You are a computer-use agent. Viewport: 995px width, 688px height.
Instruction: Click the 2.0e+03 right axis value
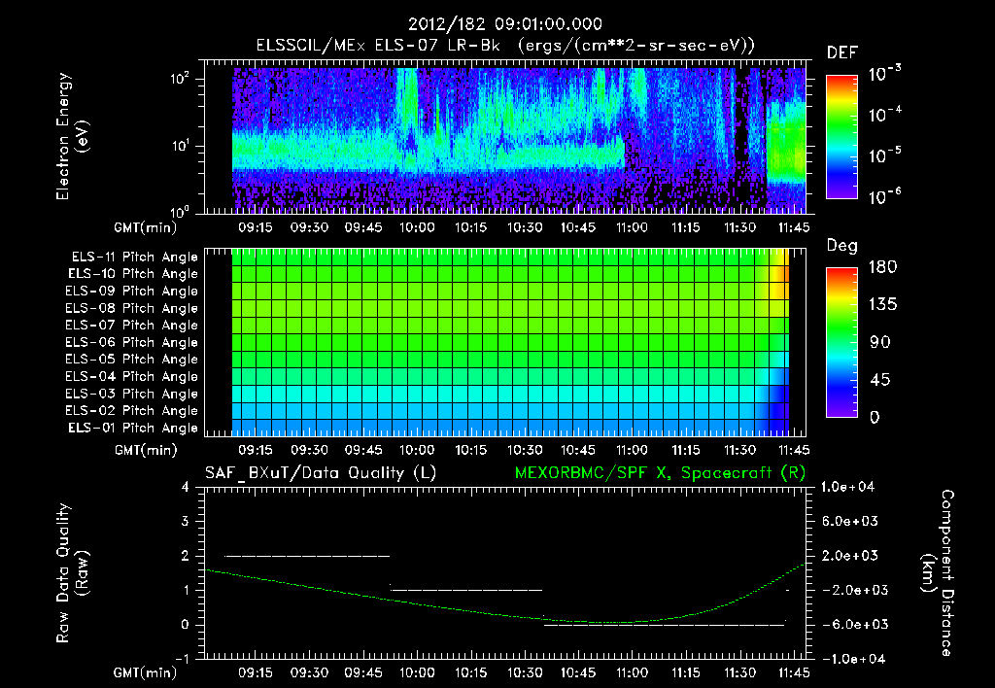849,556
